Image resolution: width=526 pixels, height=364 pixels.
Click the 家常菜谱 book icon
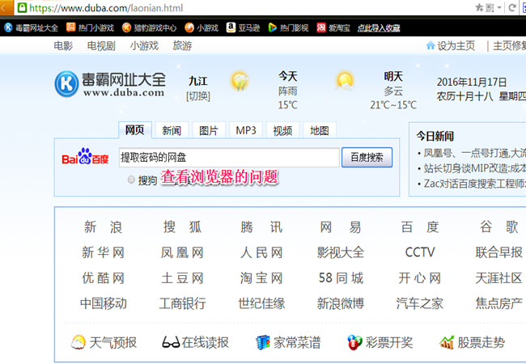[x=263, y=342]
